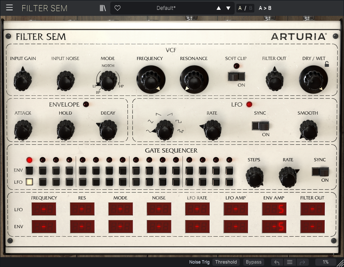Select the previous preset with up arrow
344x267 pixels.
point(219,8)
